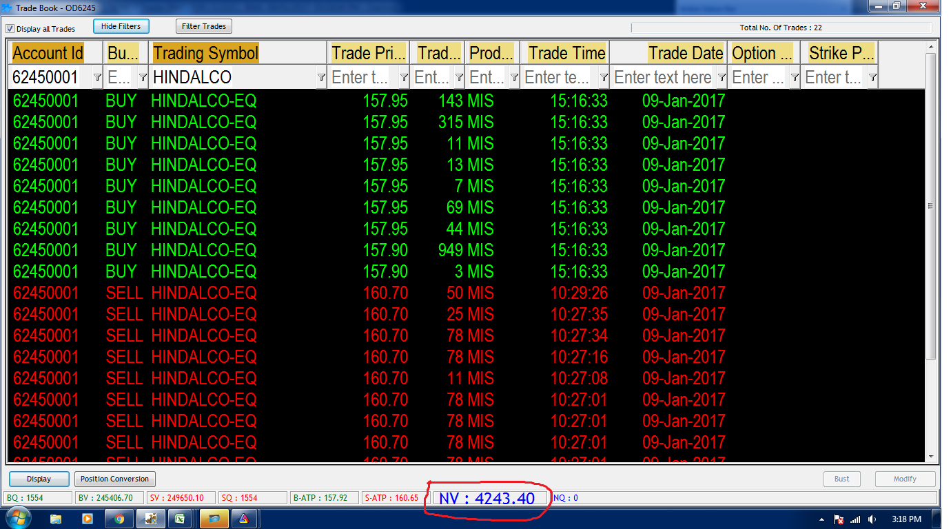
Task: Select BUY trade row with quantity 143
Action: [466, 101]
